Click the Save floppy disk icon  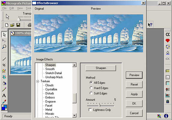(18, 25)
